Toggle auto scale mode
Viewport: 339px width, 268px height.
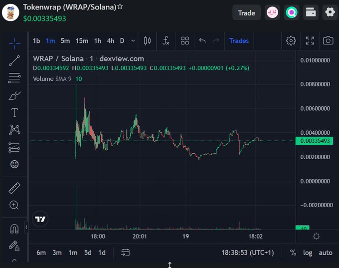coord(326,253)
